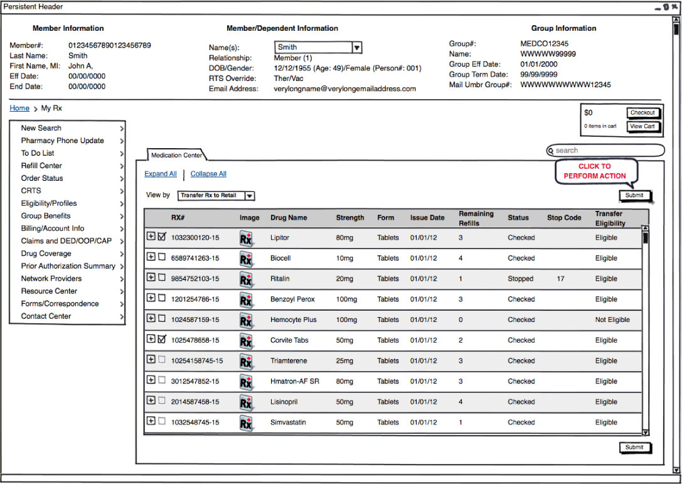
Task: Expand the Lisinopril row details
Action: (x=151, y=400)
